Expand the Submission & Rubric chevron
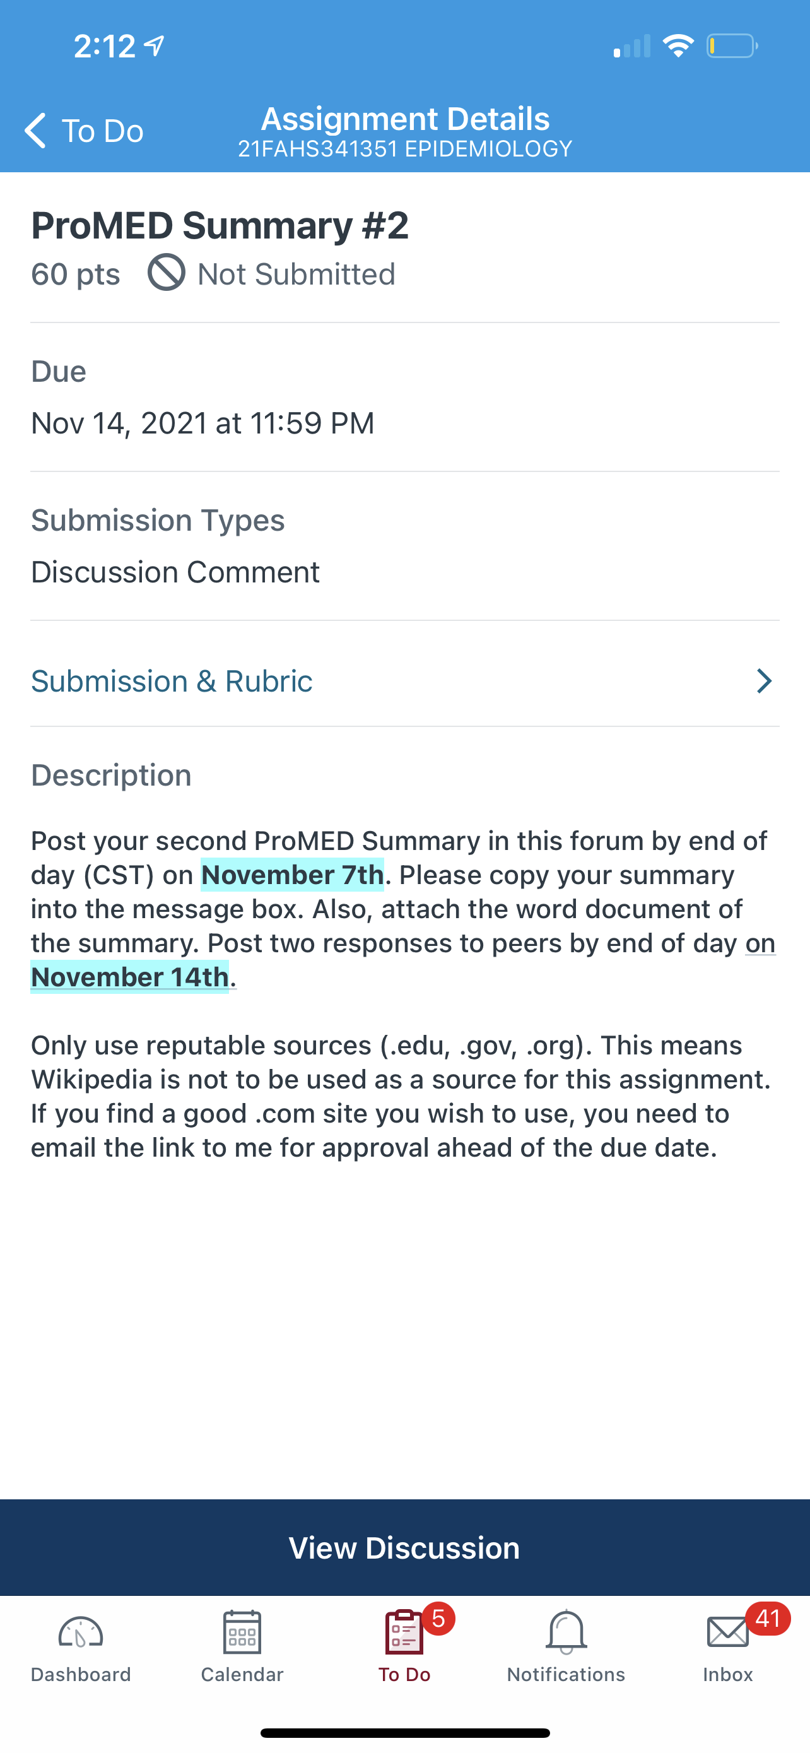This screenshot has width=810, height=1753. pos(765,681)
